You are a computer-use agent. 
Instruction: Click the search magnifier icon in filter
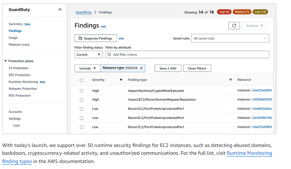point(109,55)
